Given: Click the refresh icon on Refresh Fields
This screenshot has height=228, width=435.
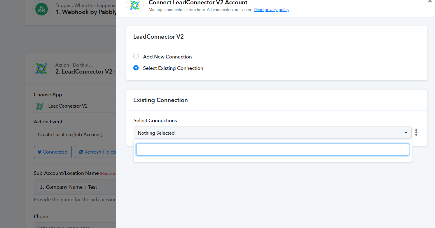Looking at the screenshot, I should point(81,152).
